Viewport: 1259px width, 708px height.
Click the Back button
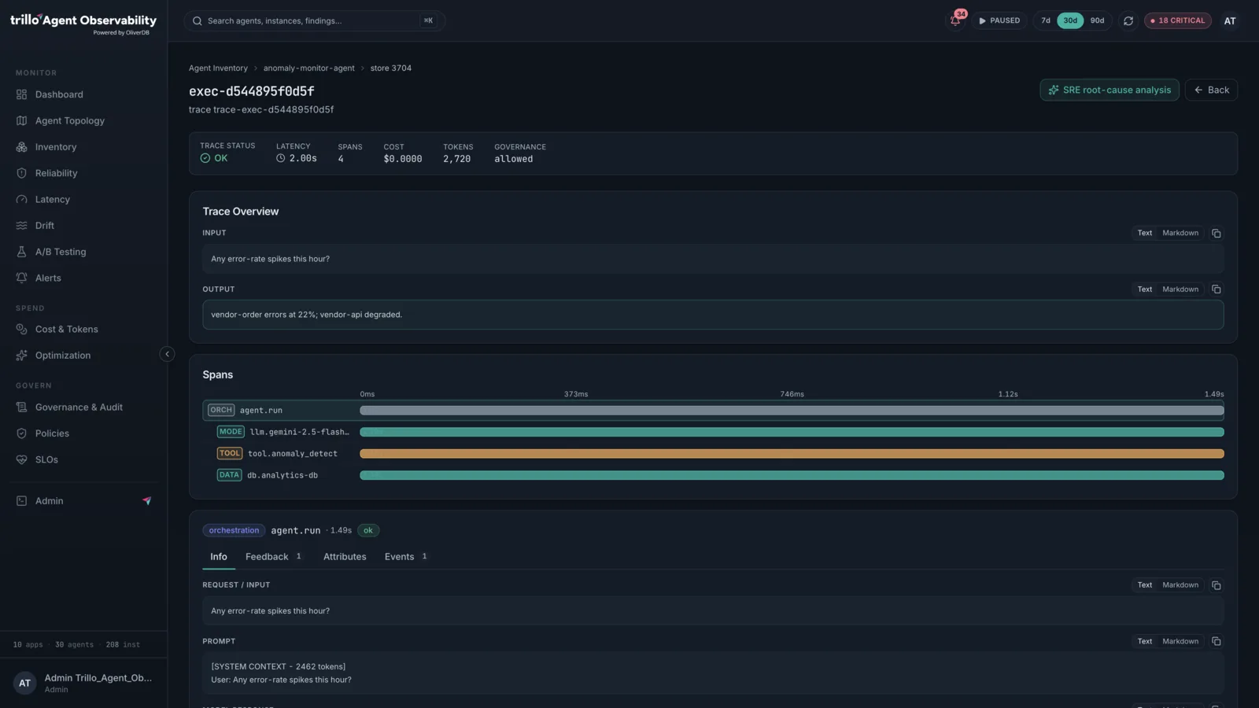[1211, 90]
